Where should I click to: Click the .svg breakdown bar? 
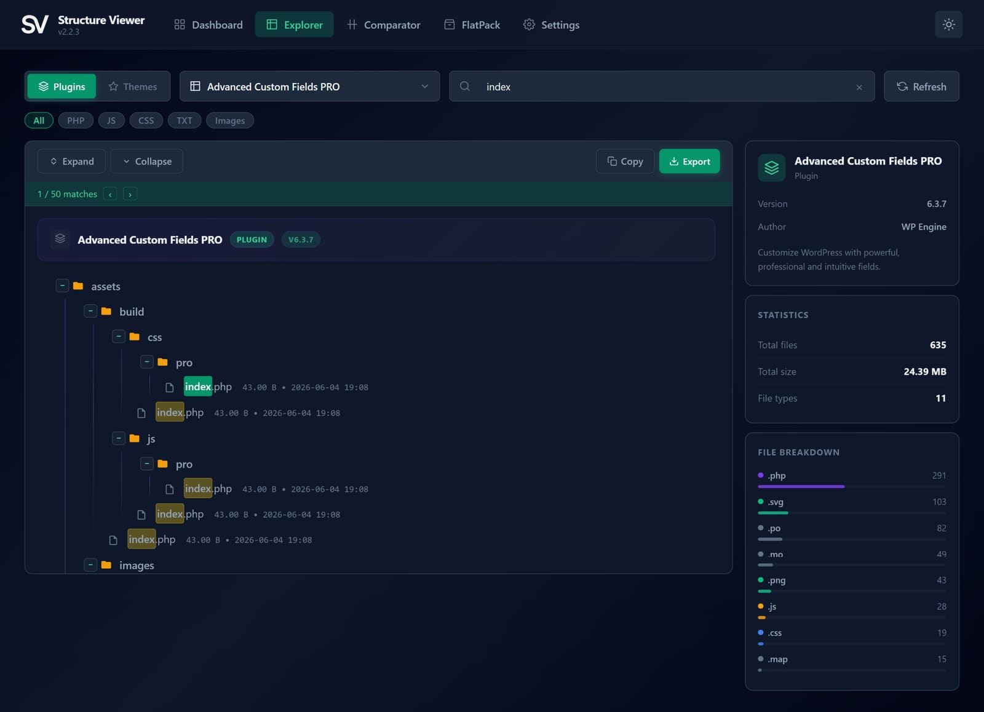(852, 513)
